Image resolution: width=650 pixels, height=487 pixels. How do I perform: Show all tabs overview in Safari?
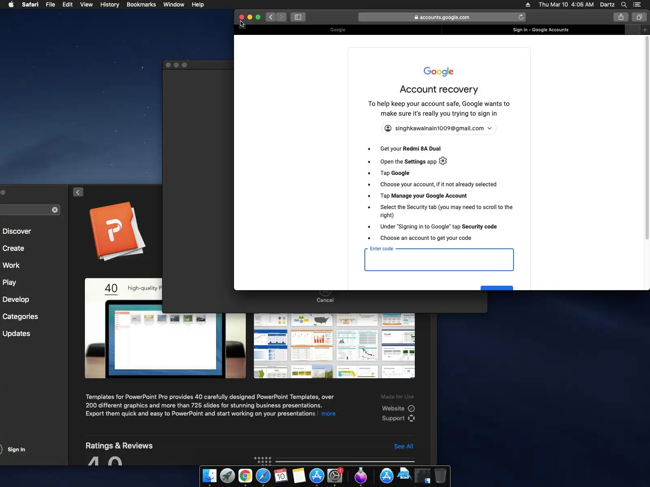639,17
